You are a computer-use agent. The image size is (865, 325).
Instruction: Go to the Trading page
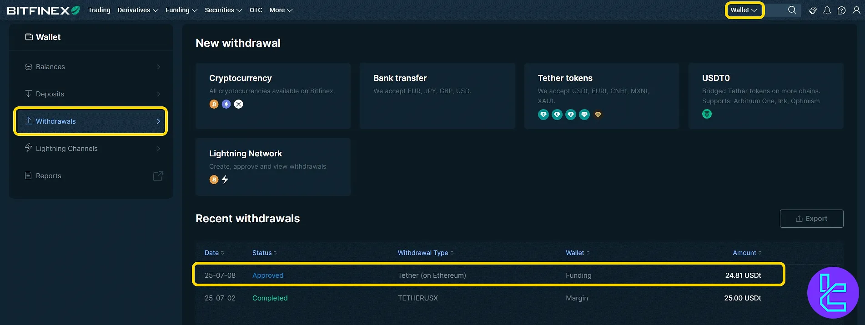[x=99, y=10]
